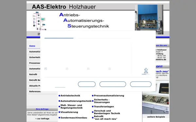Click the 'Antriebs-' header text
Image resolution: width=196 pixels, height=122 pixels.
click(70, 15)
